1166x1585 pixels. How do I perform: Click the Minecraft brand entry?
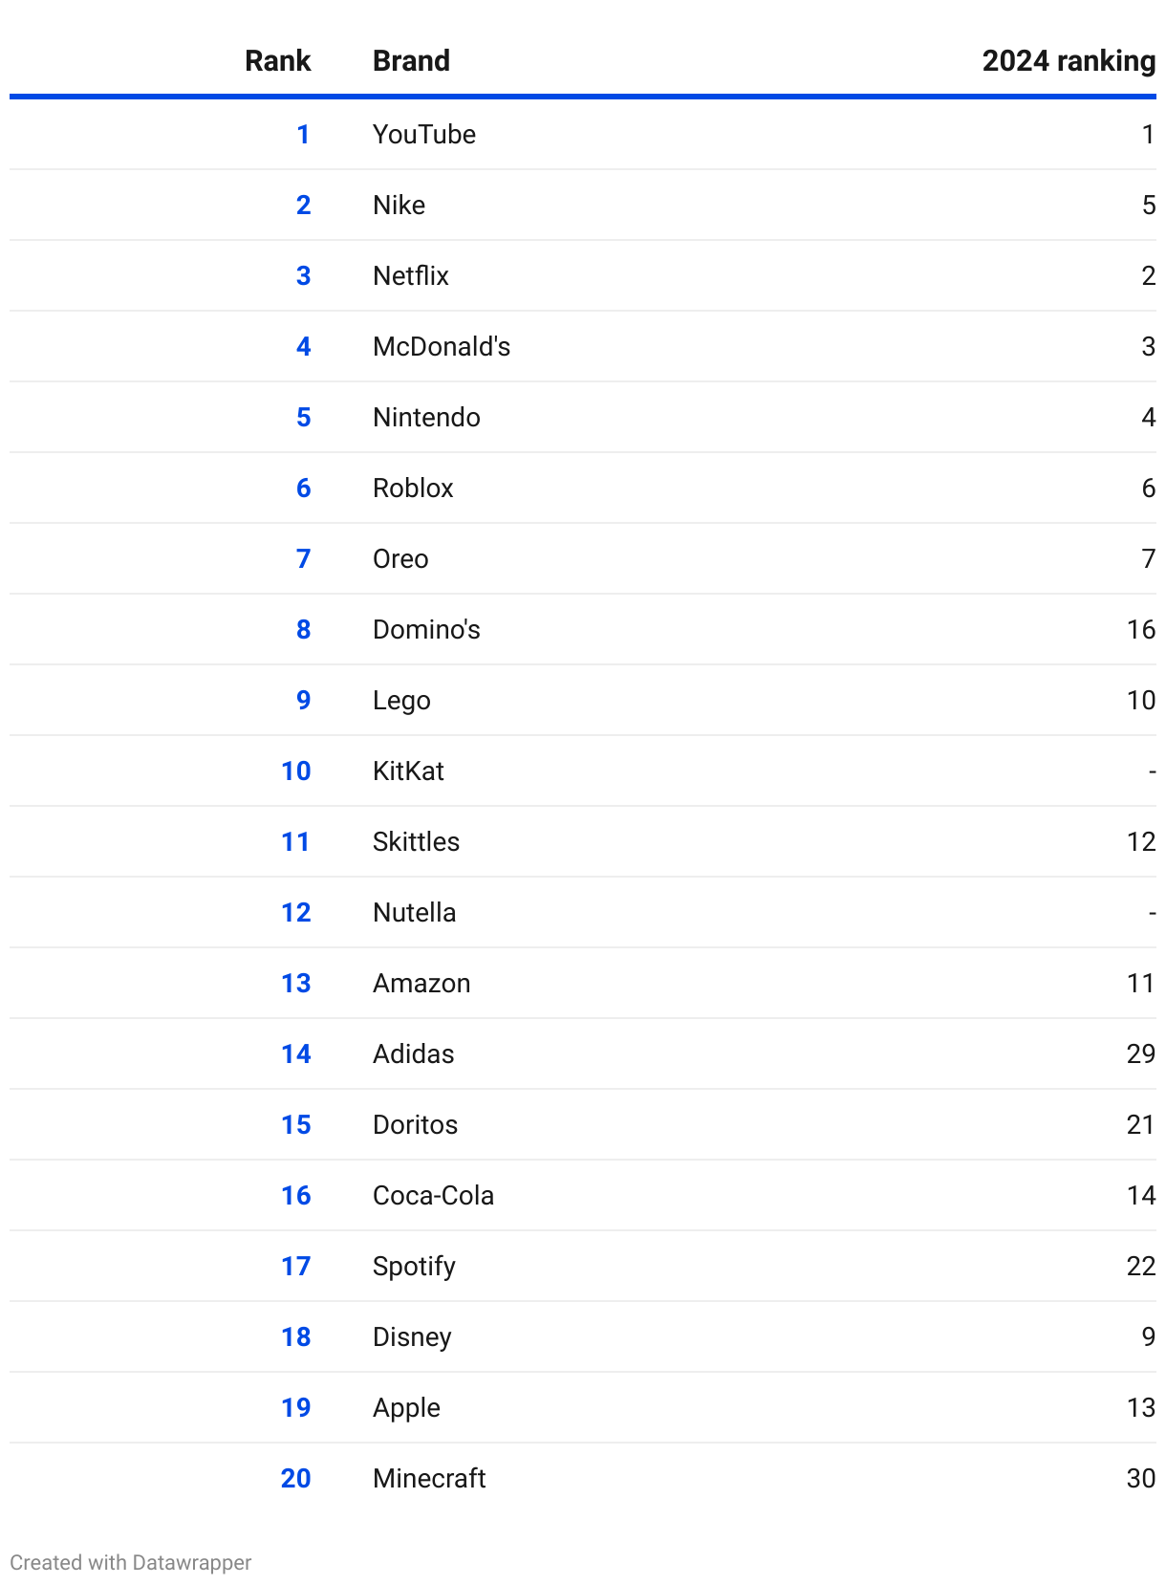click(429, 1478)
